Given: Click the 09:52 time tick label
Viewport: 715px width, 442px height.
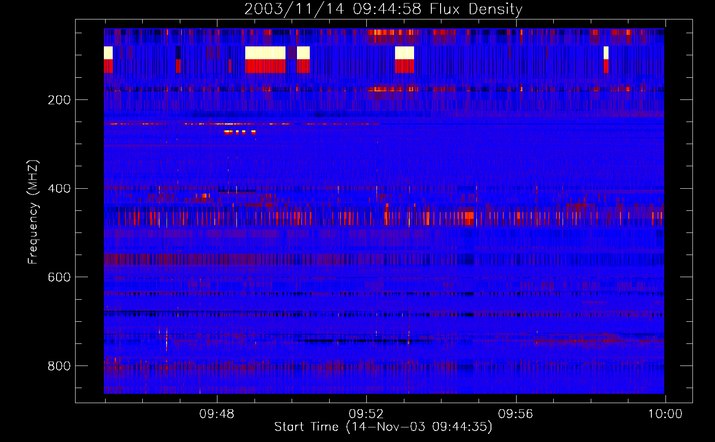Looking at the screenshot, I should click(366, 414).
